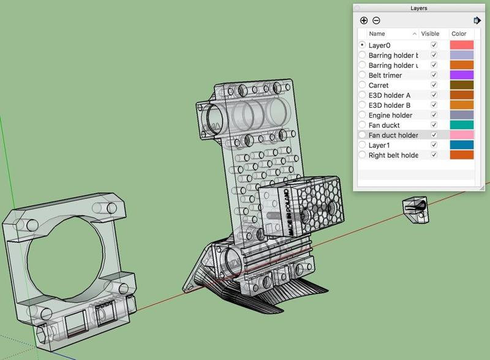Uncheck visibility for E3D holder B

pyautogui.click(x=434, y=105)
